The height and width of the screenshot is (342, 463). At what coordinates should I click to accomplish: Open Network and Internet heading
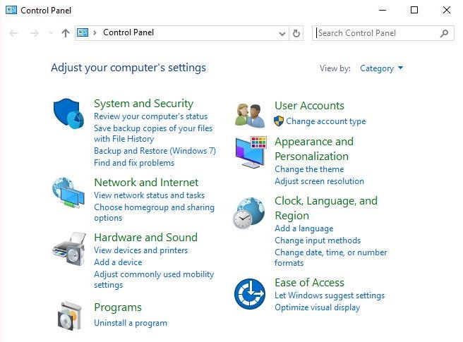[x=146, y=183]
